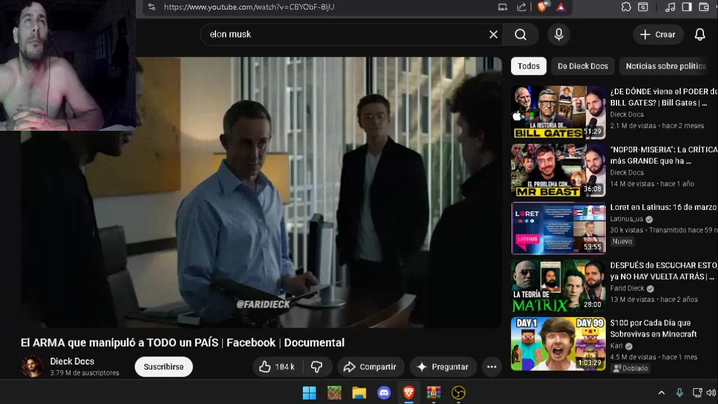
Task: Click the video player area
Action: tap(261, 192)
